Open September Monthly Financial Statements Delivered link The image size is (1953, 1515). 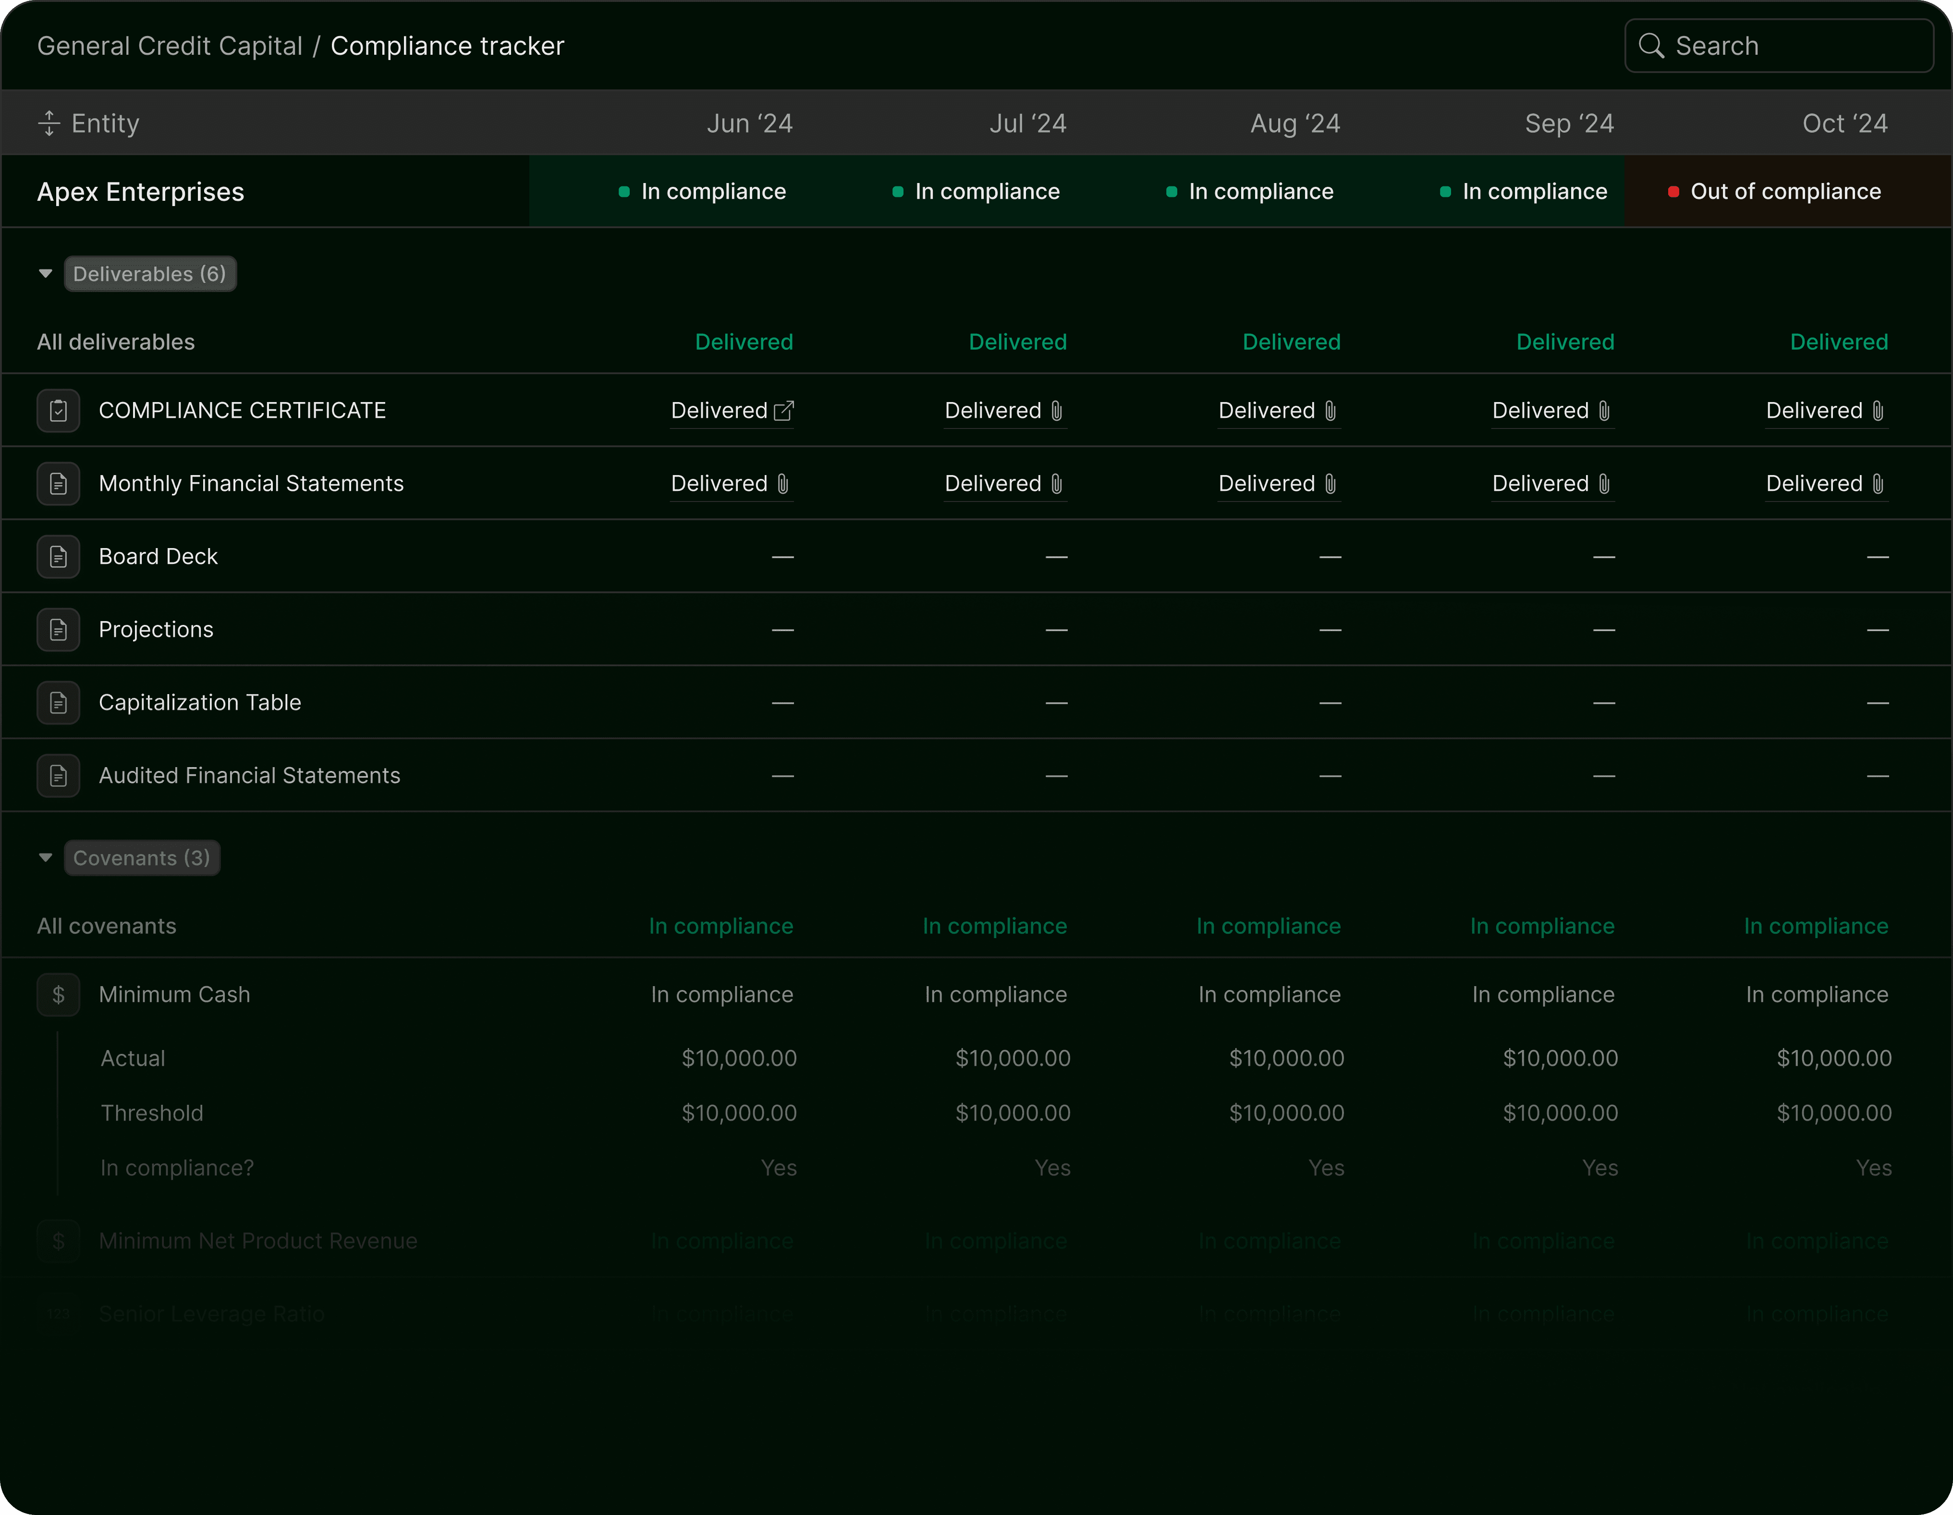1540,484
